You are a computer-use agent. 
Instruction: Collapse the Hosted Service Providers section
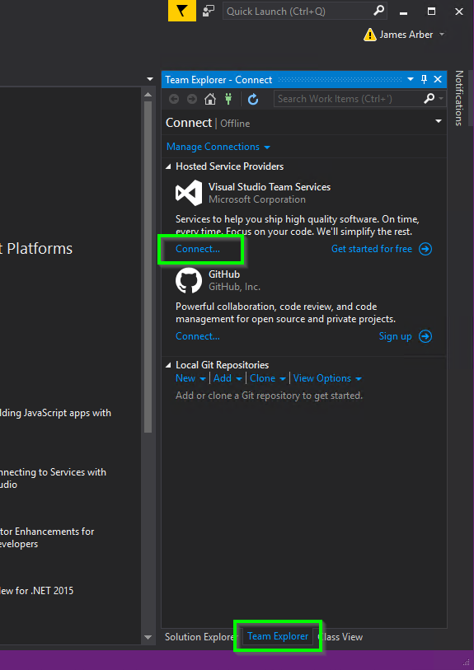168,166
